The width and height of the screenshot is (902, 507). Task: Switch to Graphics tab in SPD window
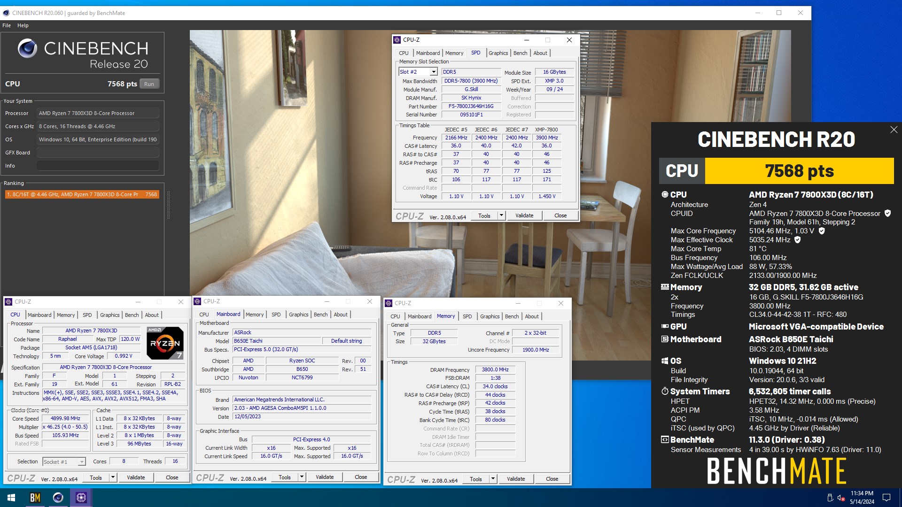click(498, 53)
